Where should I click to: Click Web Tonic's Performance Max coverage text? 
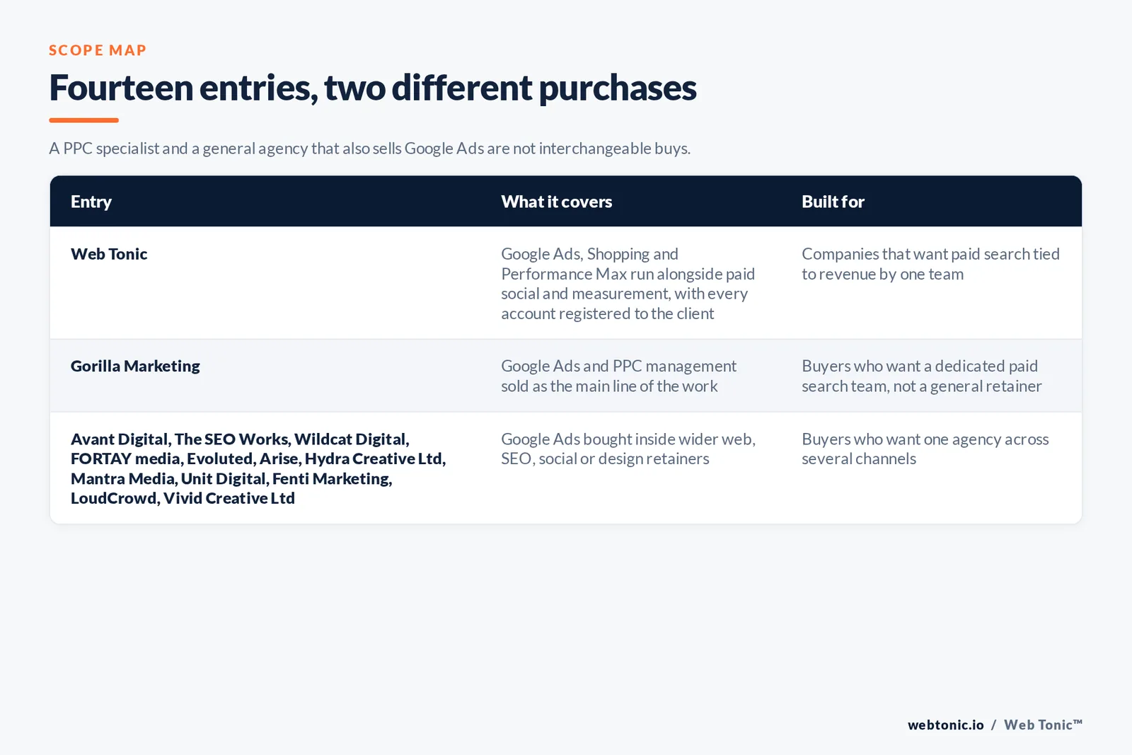(x=628, y=284)
